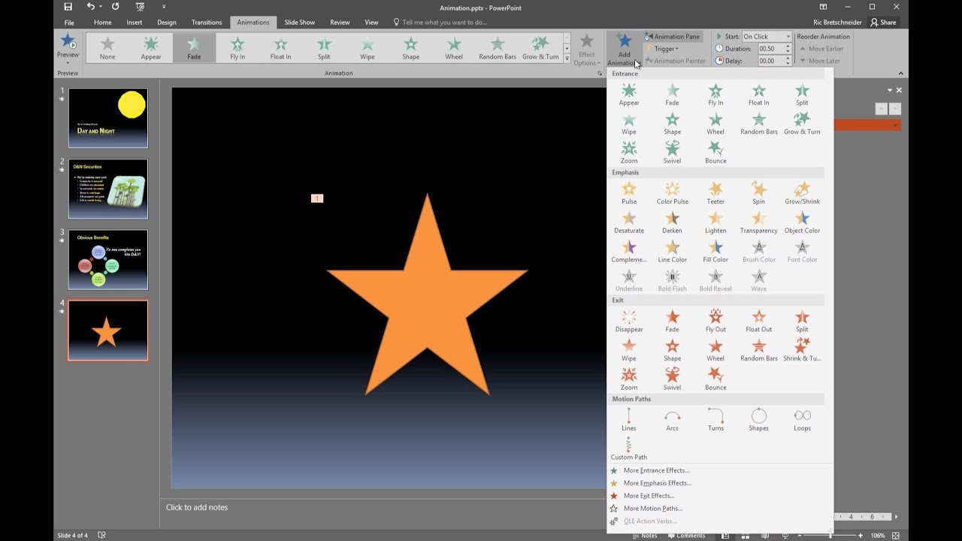
Task: Toggle the Notes pane in status bar
Action: [644, 536]
